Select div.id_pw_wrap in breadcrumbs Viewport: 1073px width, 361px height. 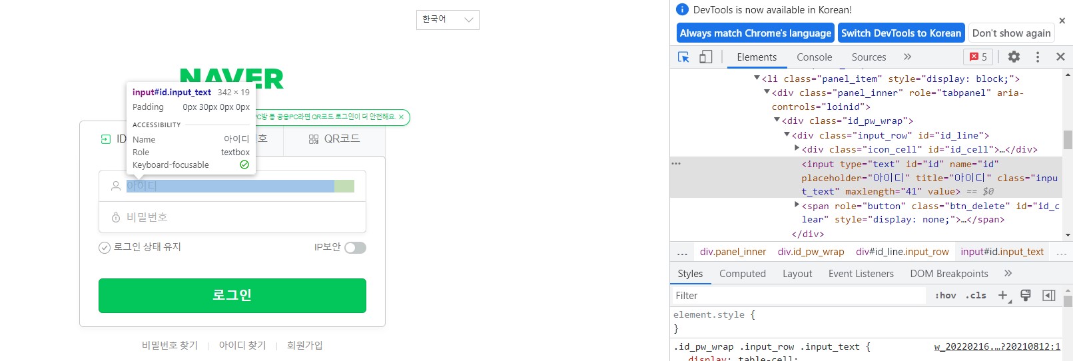pyautogui.click(x=811, y=252)
